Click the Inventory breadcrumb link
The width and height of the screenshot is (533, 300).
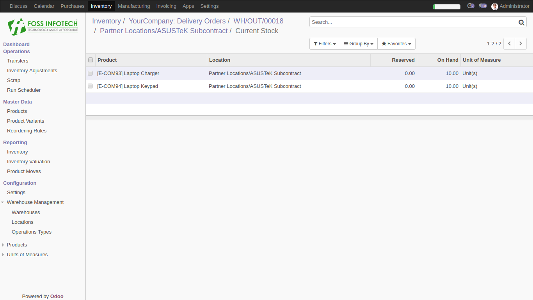tap(107, 21)
